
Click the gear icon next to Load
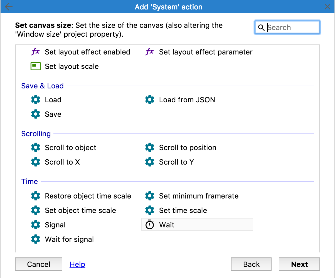(36, 100)
